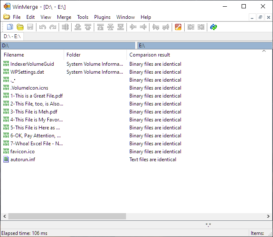Image resolution: width=273 pixels, height=237 pixels.
Task: Click the All Left toolbar icon
Action: [201, 27]
